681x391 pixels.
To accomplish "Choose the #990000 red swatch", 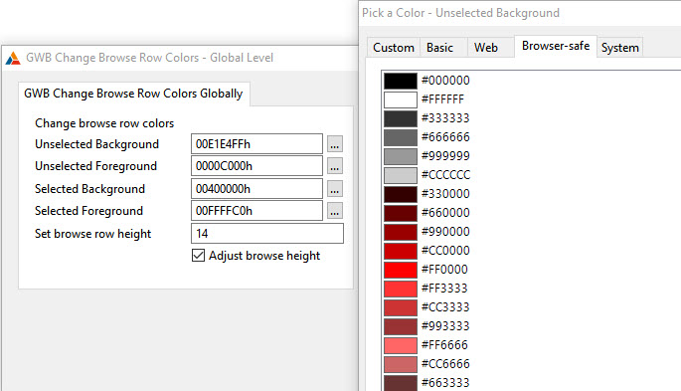I will [401, 232].
